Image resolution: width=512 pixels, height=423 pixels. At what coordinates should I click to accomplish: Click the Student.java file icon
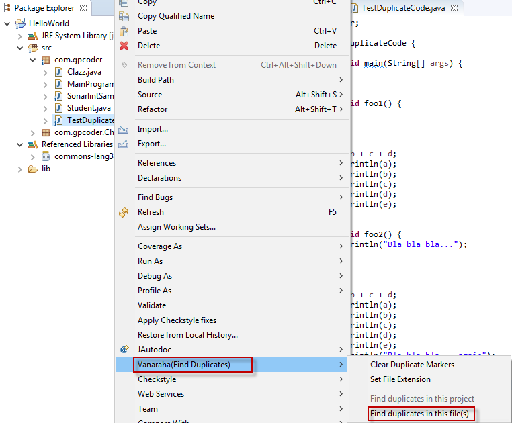pyautogui.click(x=58, y=108)
